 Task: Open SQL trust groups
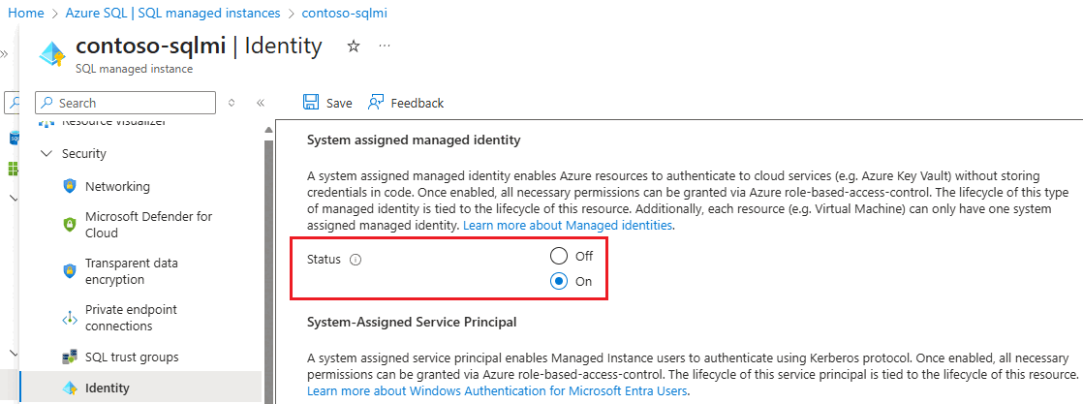pyautogui.click(x=132, y=357)
